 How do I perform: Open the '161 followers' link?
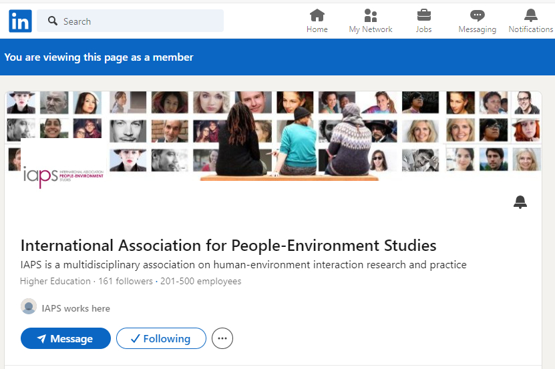click(x=126, y=282)
